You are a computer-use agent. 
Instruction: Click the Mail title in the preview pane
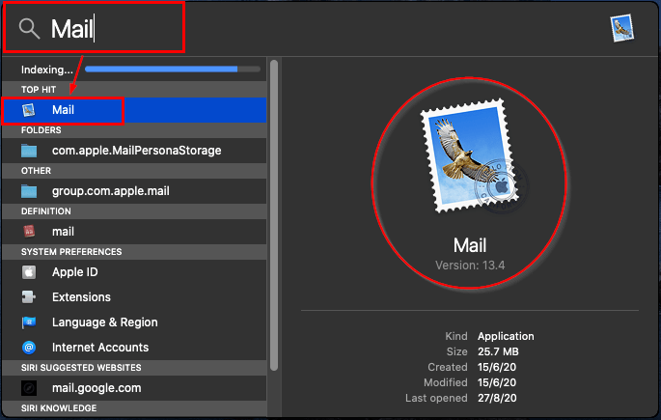pyautogui.click(x=470, y=245)
